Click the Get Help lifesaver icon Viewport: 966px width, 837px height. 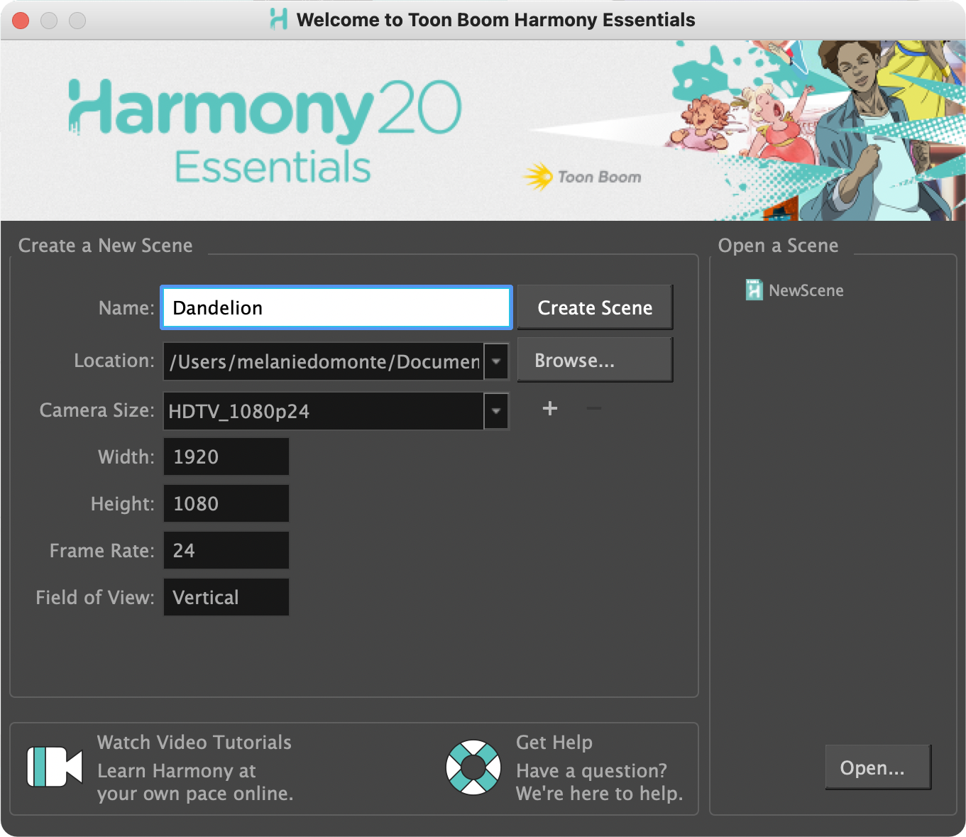click(473, 767)
